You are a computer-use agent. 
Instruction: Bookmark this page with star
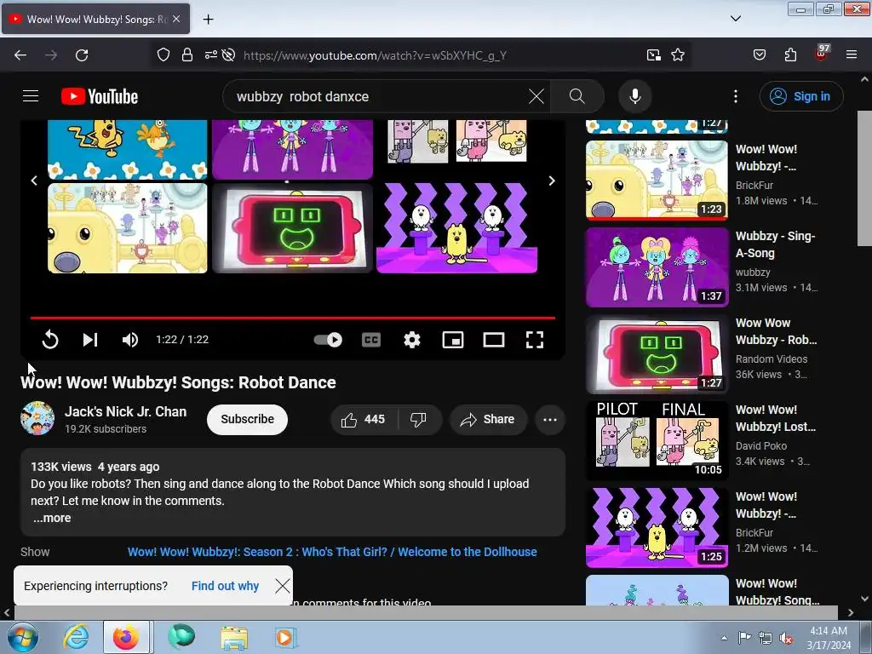coord(677,55)
